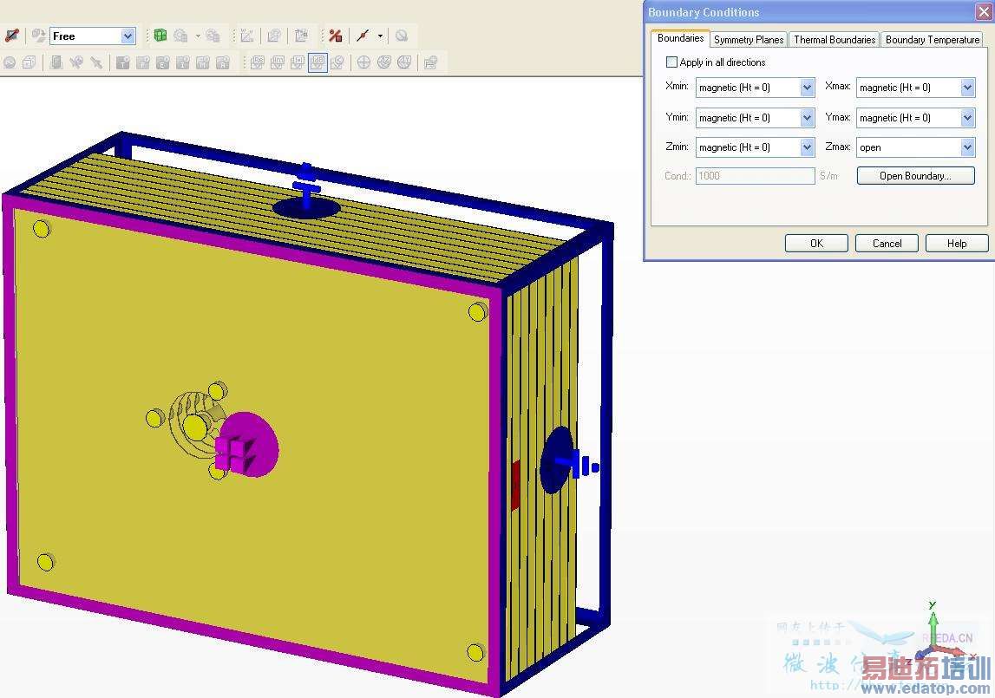Select the |x| magnitude plot icon
The image size is (995, 698).
(x=297, y=62)
